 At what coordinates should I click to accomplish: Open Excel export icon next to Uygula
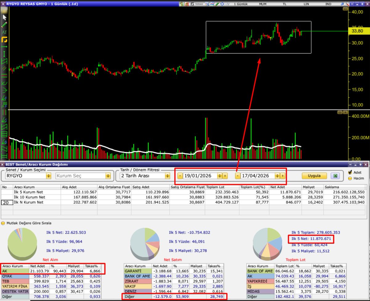[x=335, y=176]
